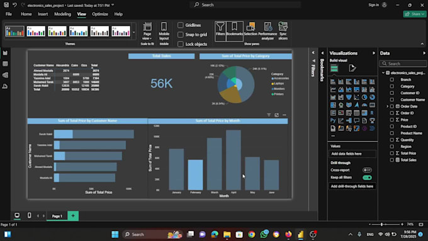
Task: Click Add data fields here well
Action: click(x=352, y=154)
